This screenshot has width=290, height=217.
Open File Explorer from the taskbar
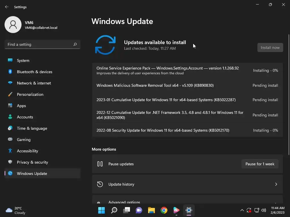click(151, 210)
